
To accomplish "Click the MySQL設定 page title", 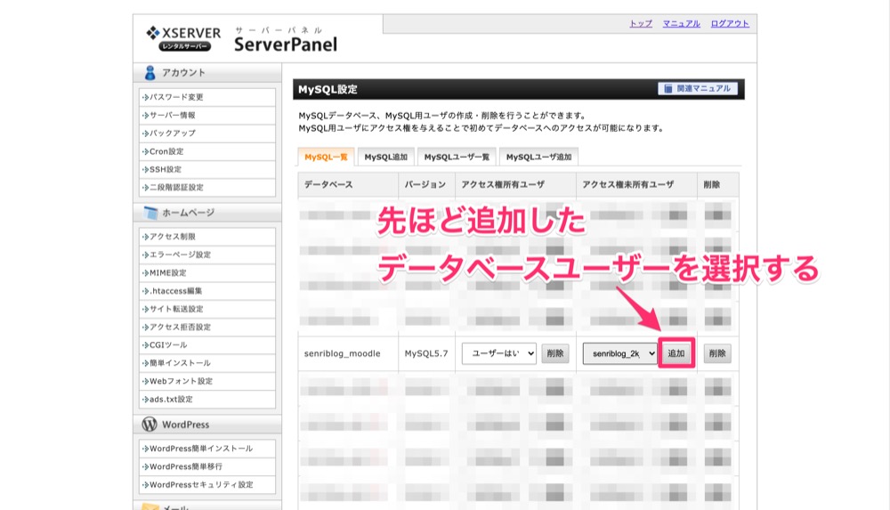I will (328, 89).
